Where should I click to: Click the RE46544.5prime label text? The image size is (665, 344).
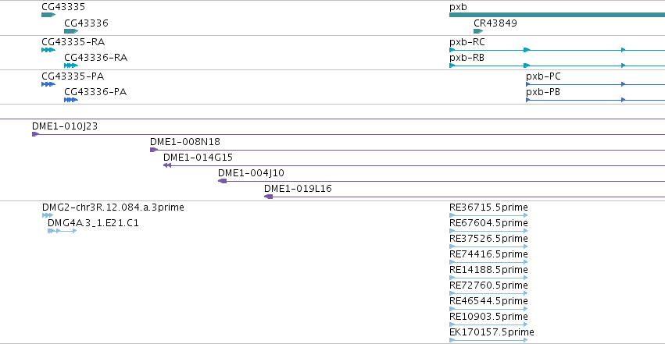click(488, 301)
